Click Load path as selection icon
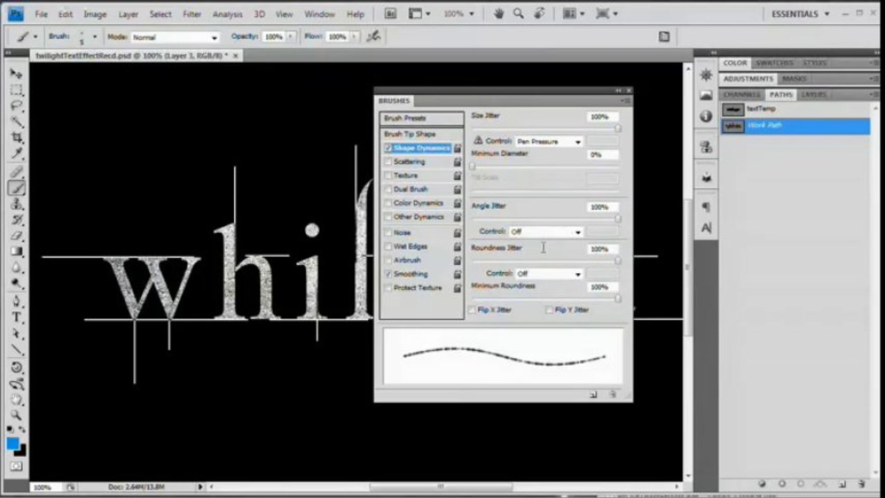Viewport: 885px width, 498px height. 801,484
